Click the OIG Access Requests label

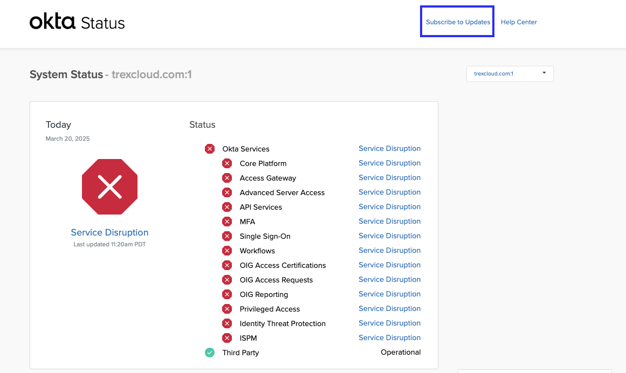point(276,280)
